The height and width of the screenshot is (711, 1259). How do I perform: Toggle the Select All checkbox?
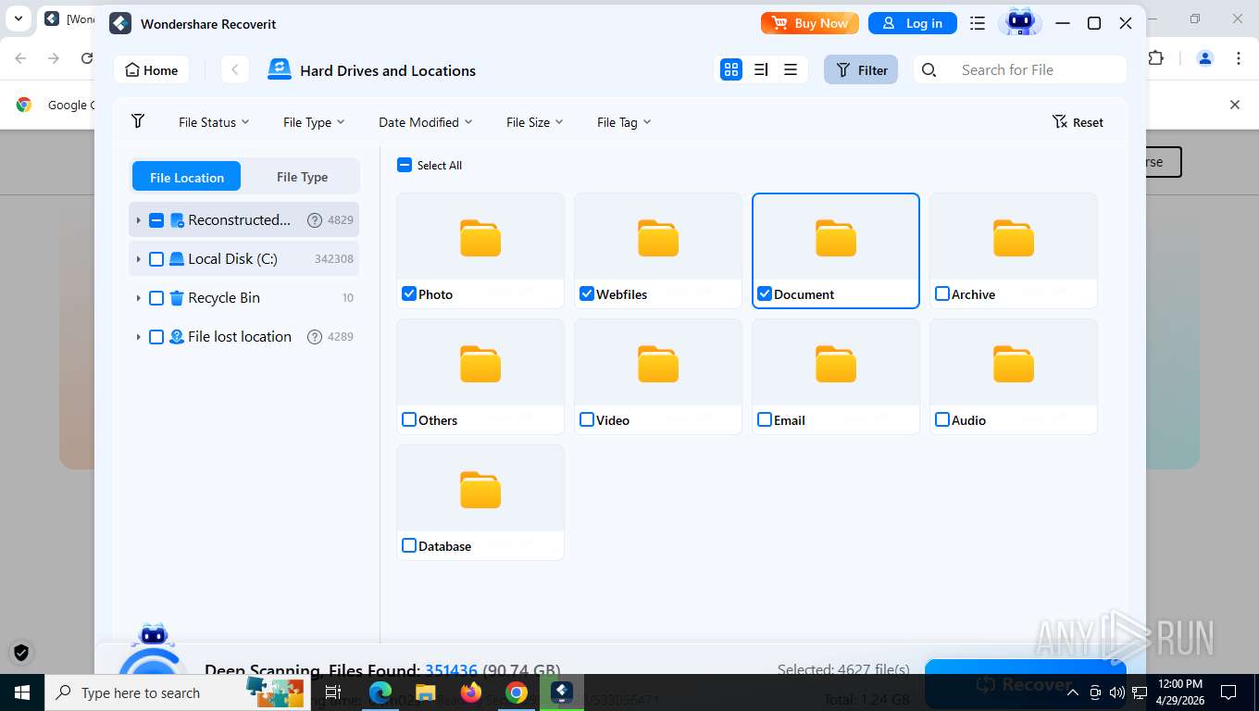(x=405, y=165)
